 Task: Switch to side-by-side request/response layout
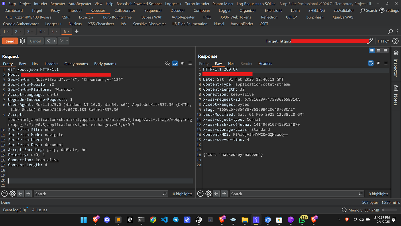point(372,50)
